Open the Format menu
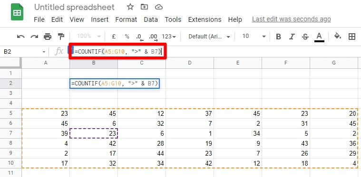Screen dimensions: 361x177 [126, 19]
